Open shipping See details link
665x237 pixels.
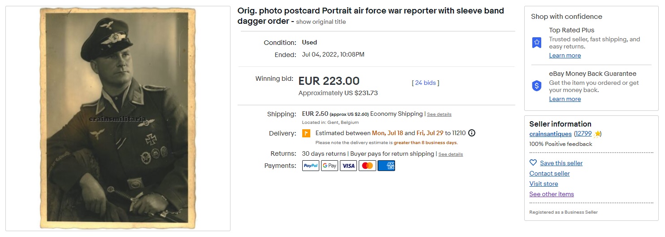click(439, 114)
